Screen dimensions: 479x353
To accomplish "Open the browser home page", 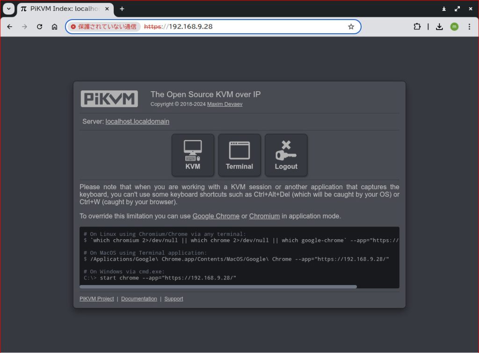I will tap(54, 27).
